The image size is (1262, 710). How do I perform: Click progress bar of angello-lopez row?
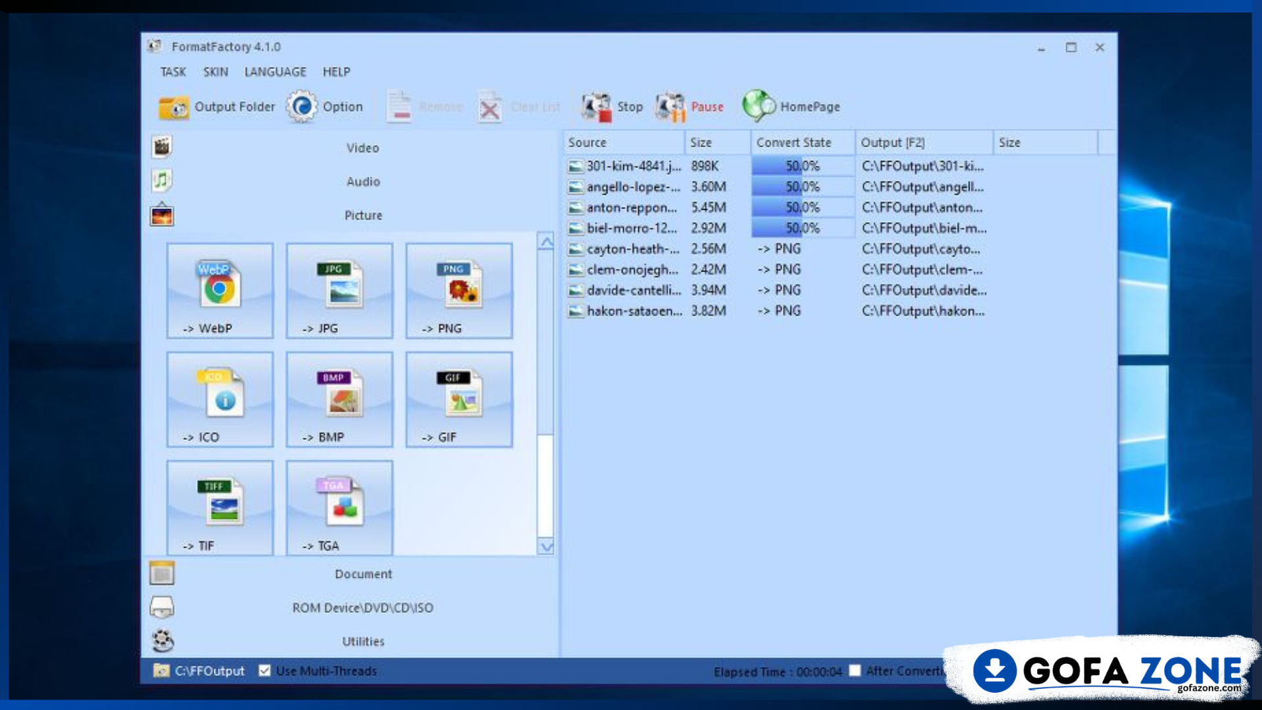point(803,187)
